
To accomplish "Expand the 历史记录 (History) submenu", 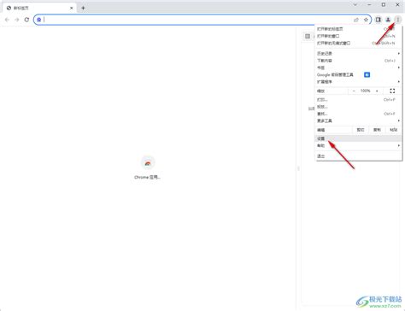I will click(359, 54).
